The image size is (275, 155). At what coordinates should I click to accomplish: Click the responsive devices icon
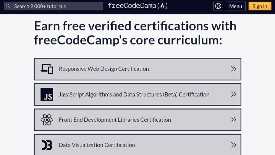tap(47, 69)
